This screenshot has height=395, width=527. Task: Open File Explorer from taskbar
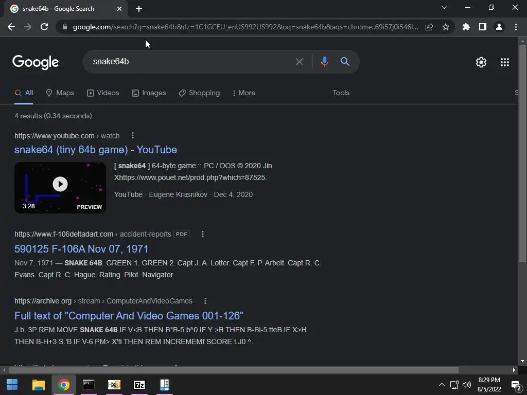point(38,385)
